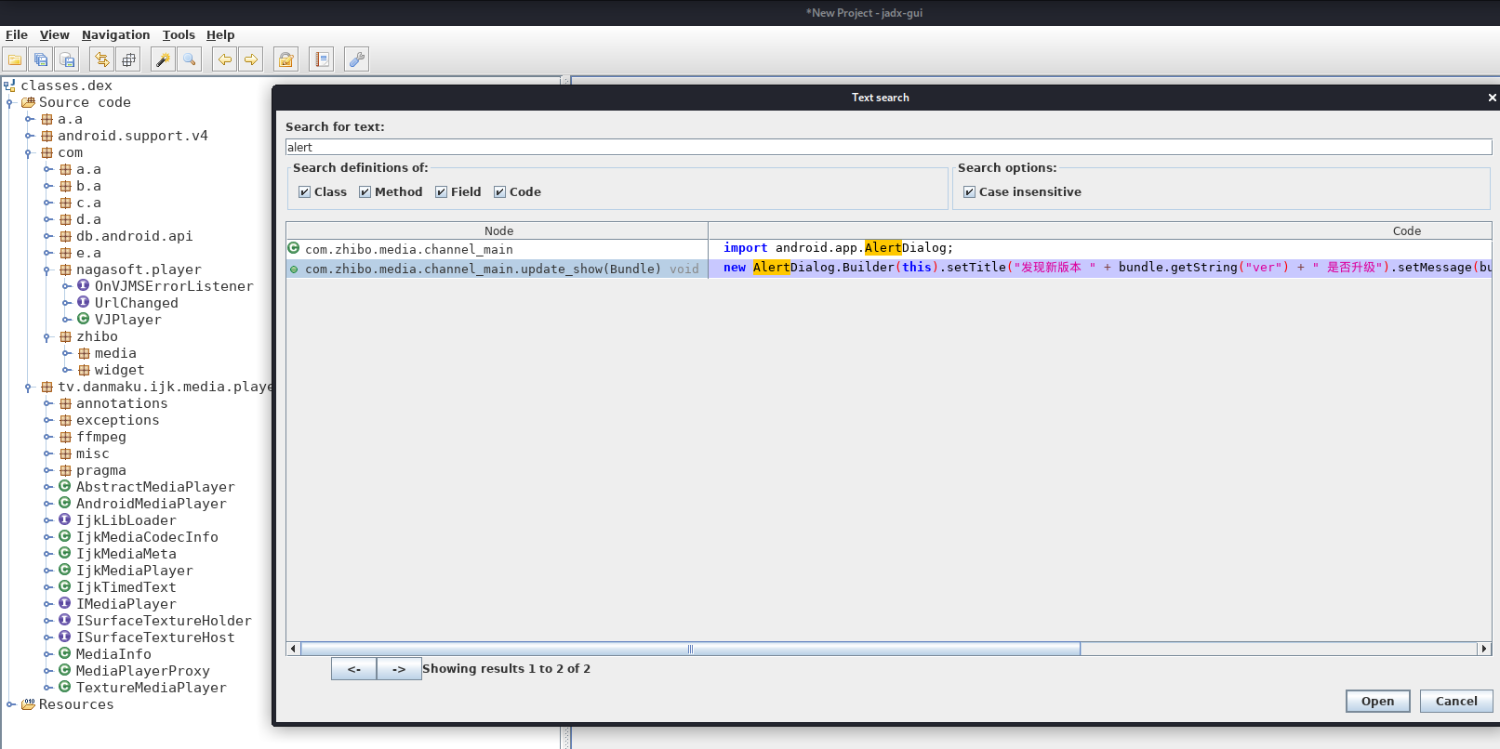Click the results scrollbar right arrow

(x=1484, y=649)
